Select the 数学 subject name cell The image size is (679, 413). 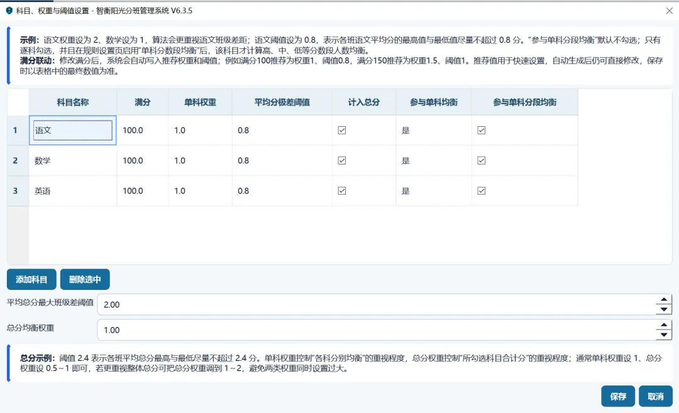click(73, 161)
